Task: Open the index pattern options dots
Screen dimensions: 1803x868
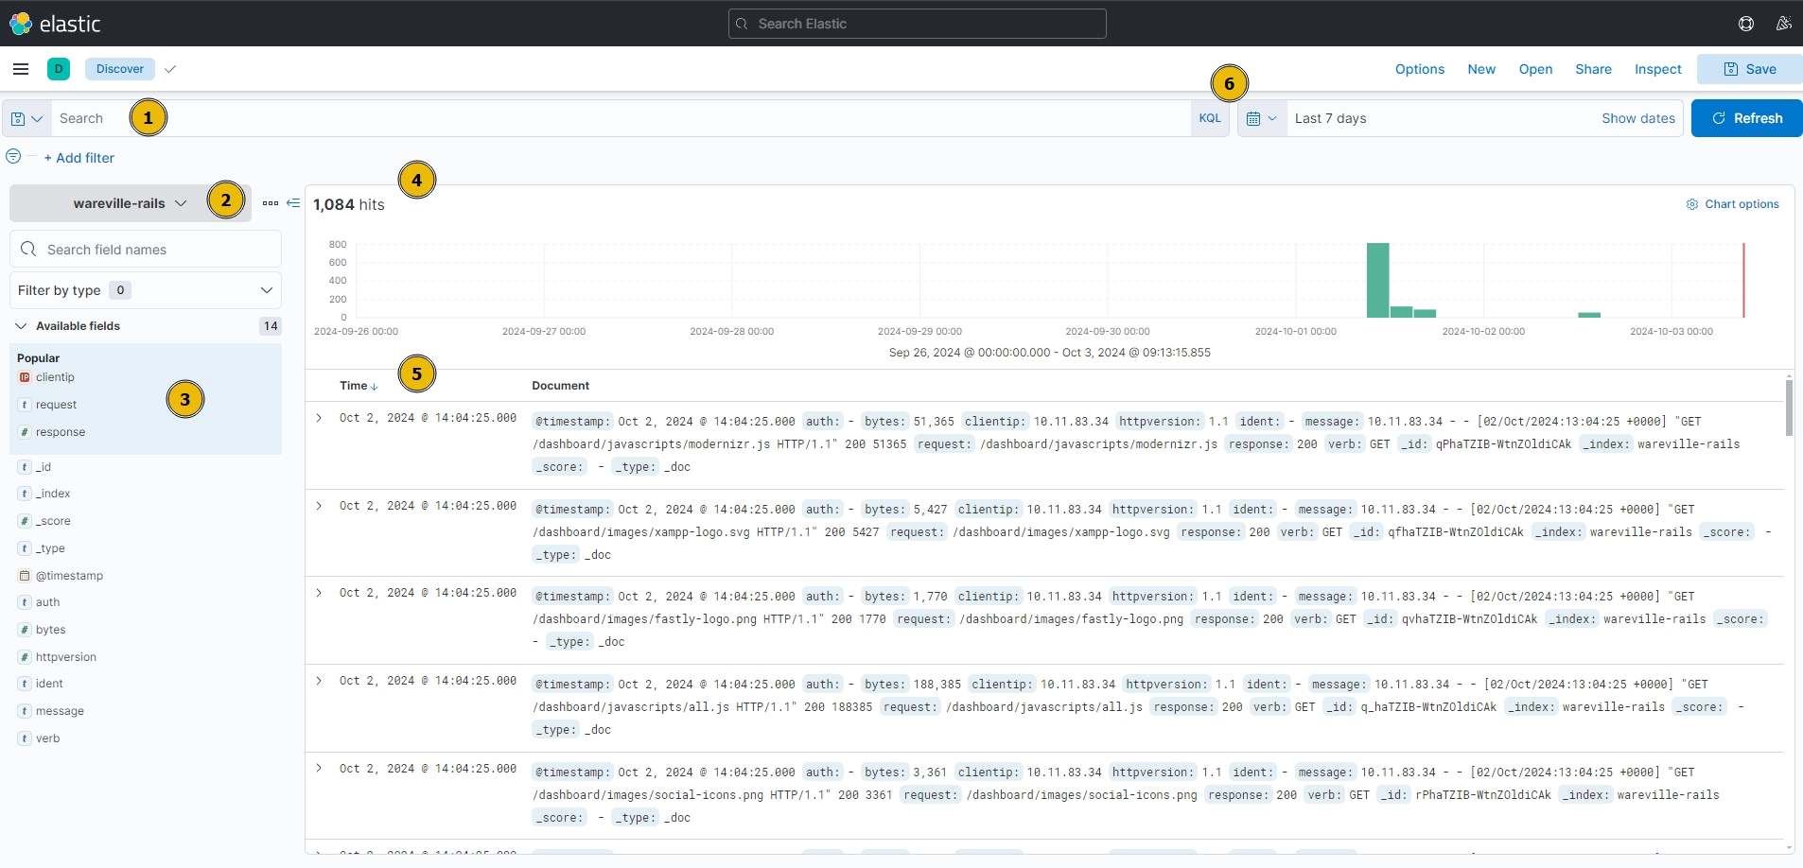Action: tap(271, 203)
